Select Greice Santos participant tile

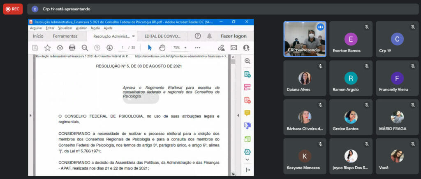351,117
